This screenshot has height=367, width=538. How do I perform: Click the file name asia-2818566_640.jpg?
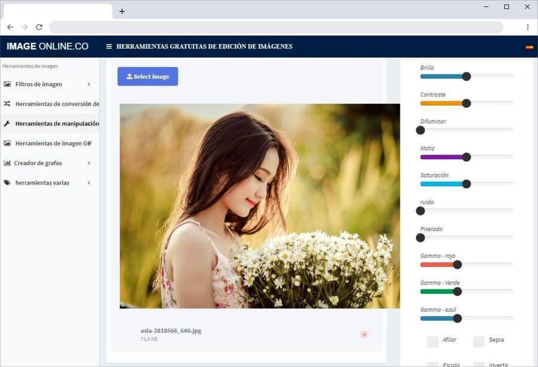click(x=171, y=331)
